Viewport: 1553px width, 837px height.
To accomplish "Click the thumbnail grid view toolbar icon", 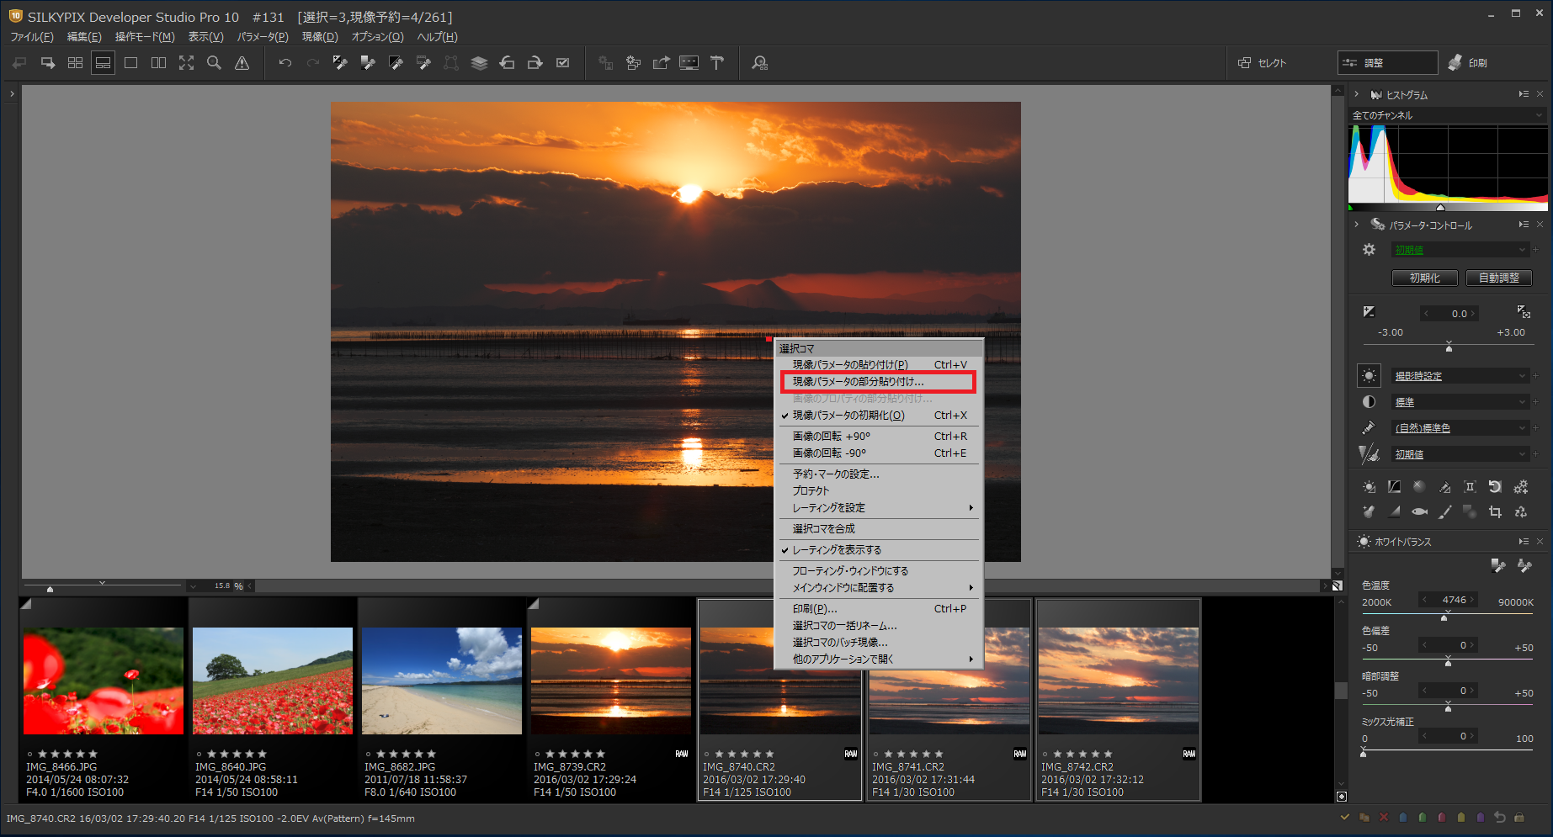I will tap(75, 63).
